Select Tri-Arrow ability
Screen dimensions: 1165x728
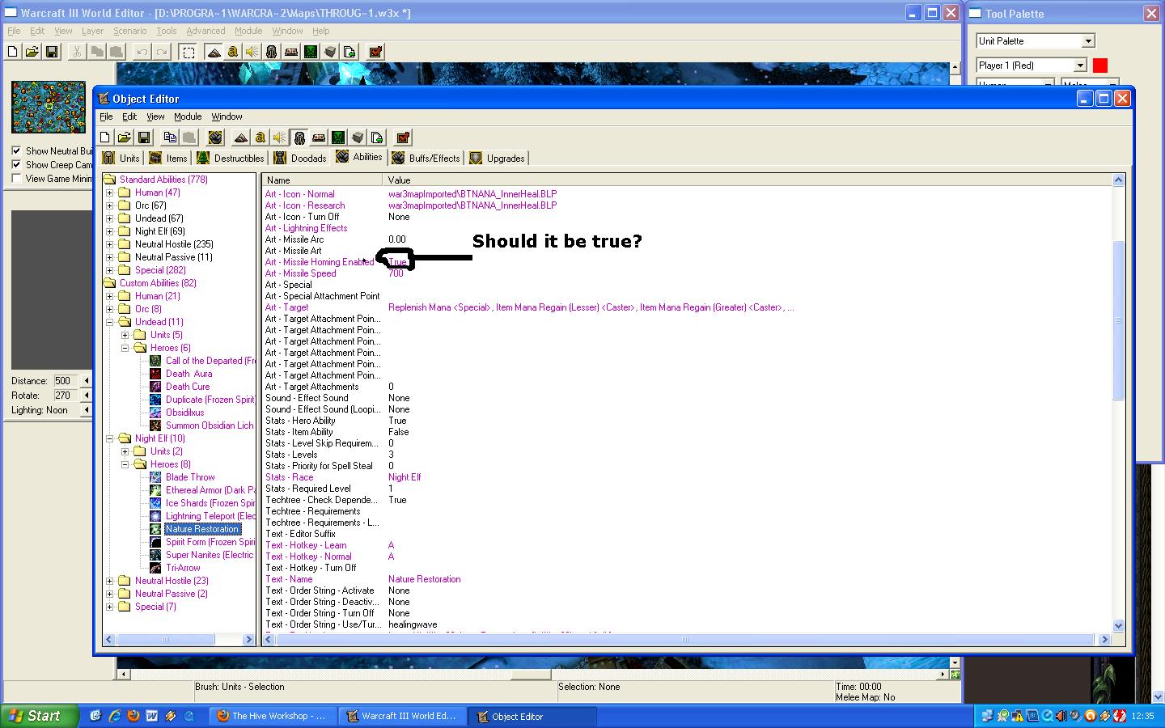pos(183,568)
